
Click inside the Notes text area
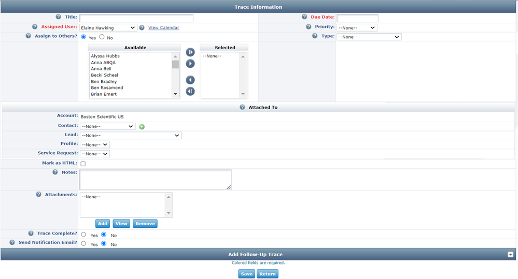click(x=156, y=180)
